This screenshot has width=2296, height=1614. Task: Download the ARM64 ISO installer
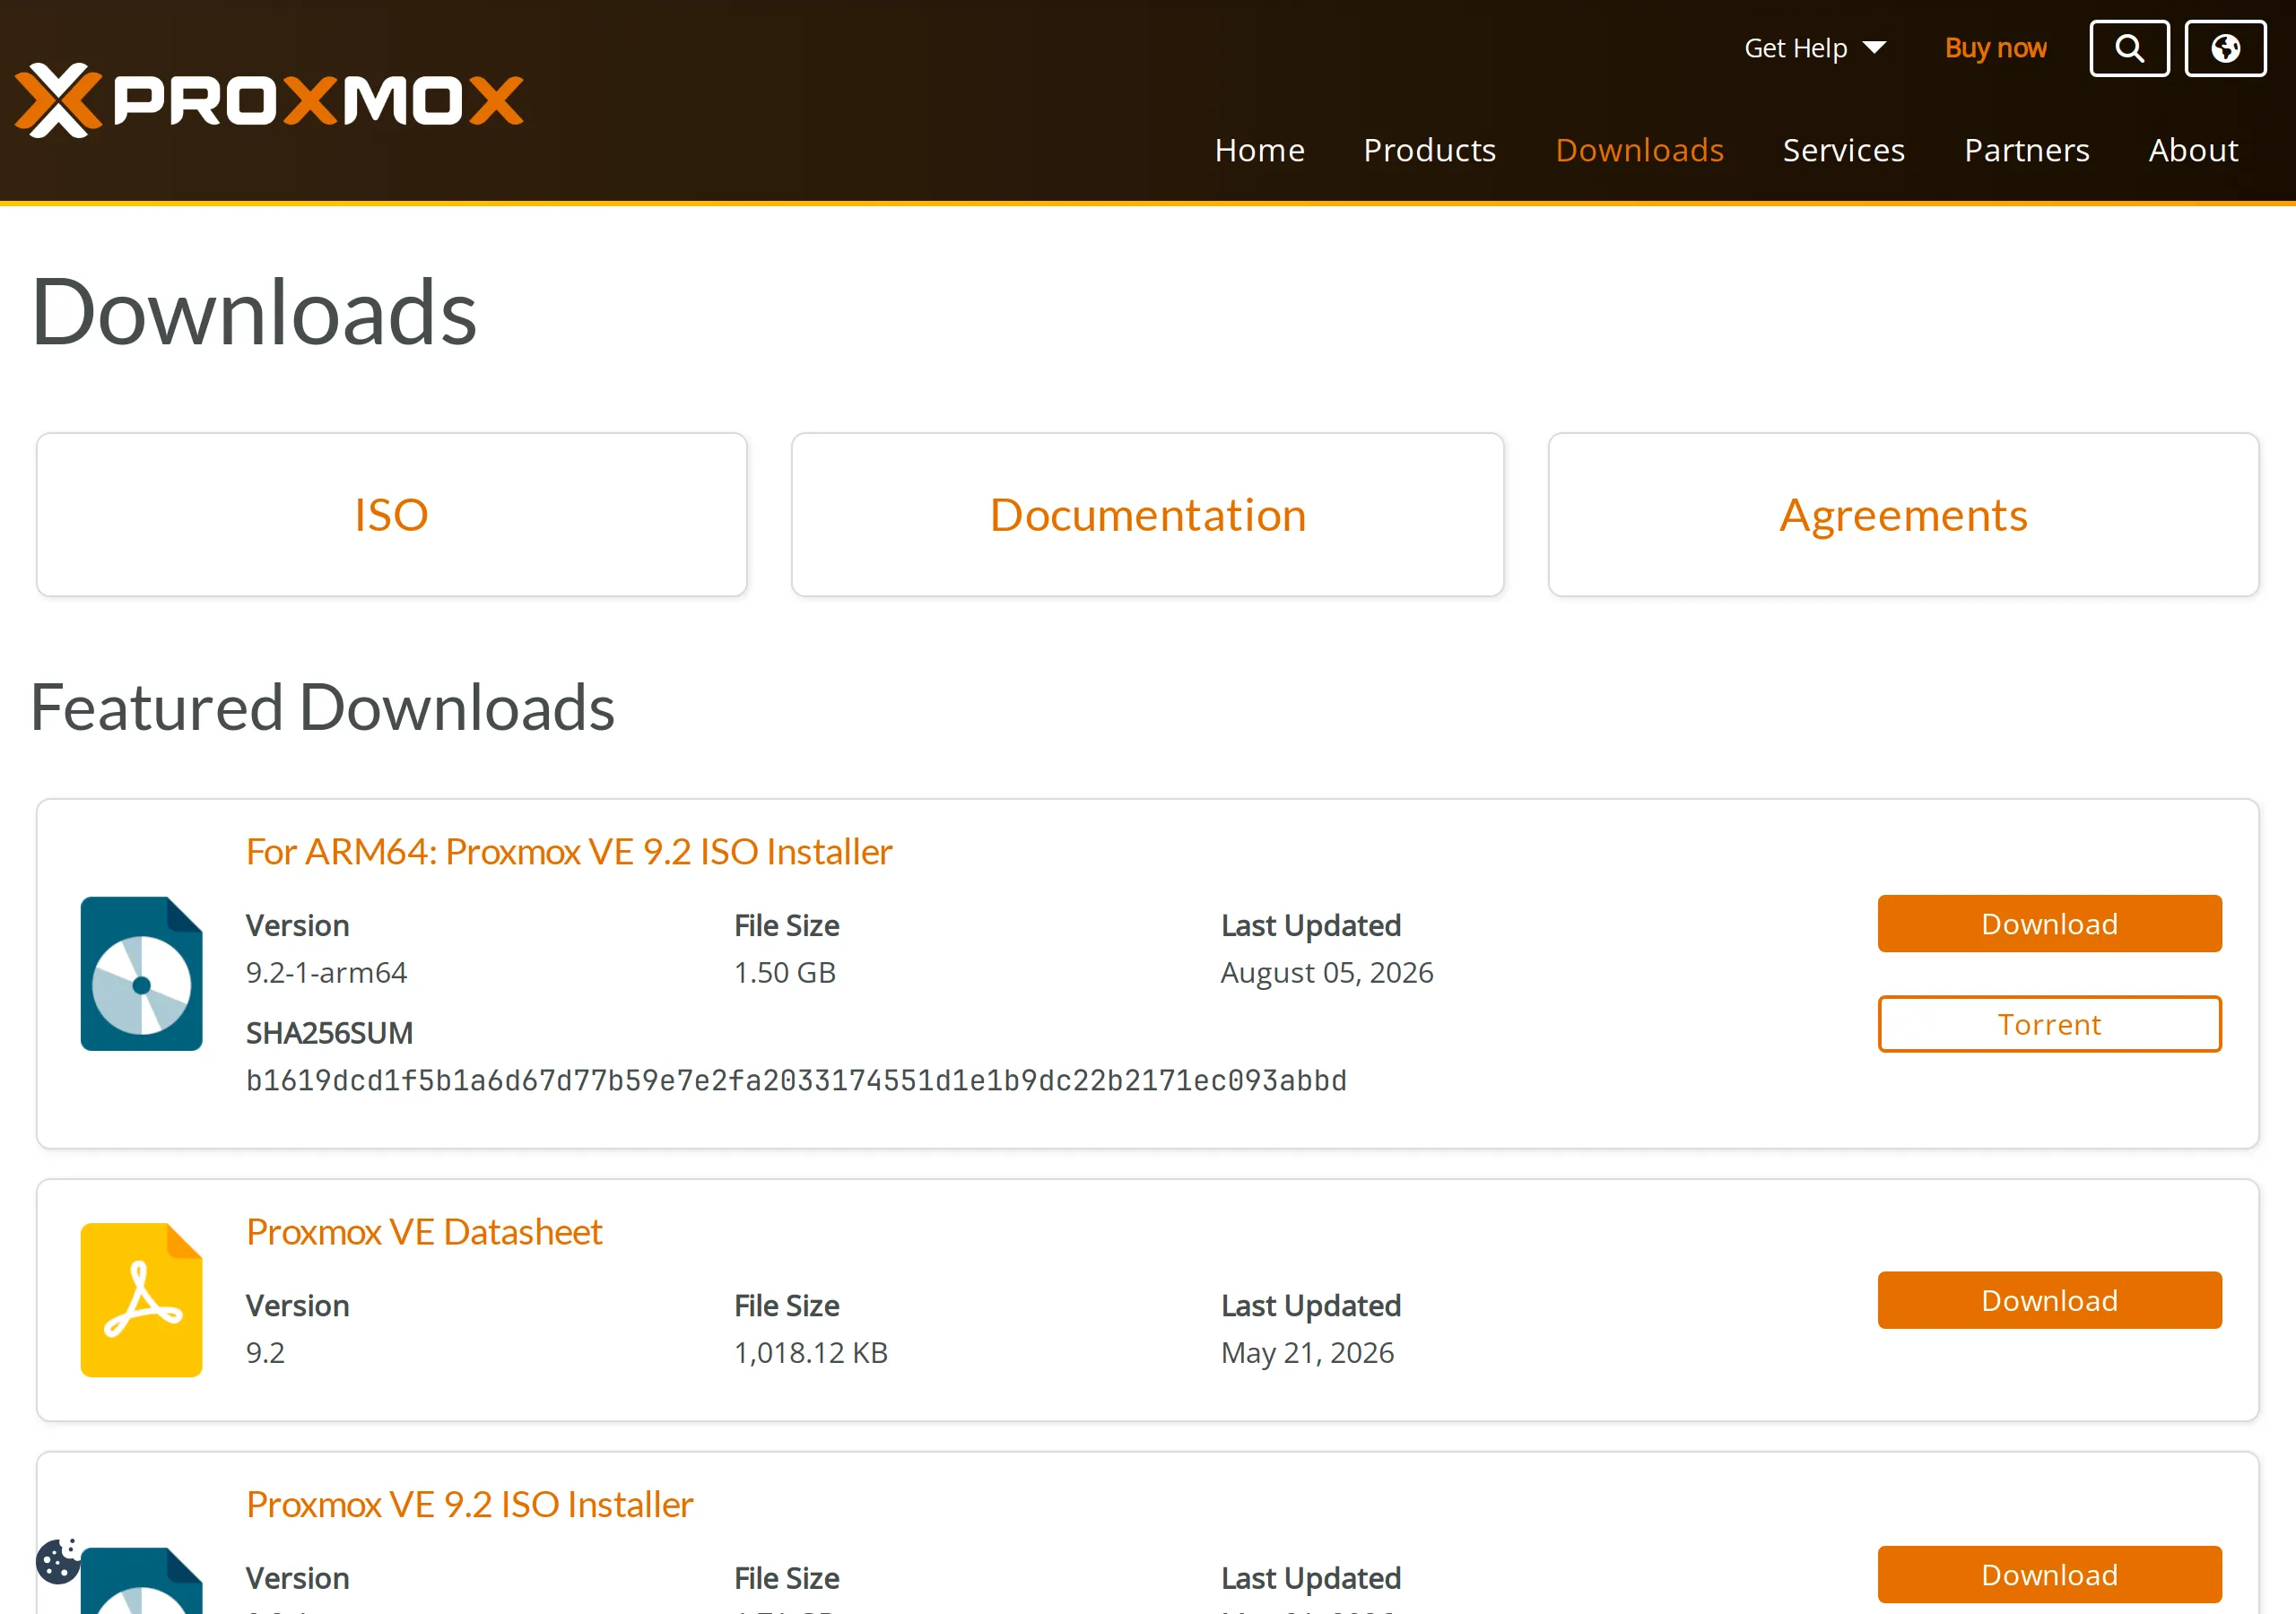click(x=2049, y=924)
